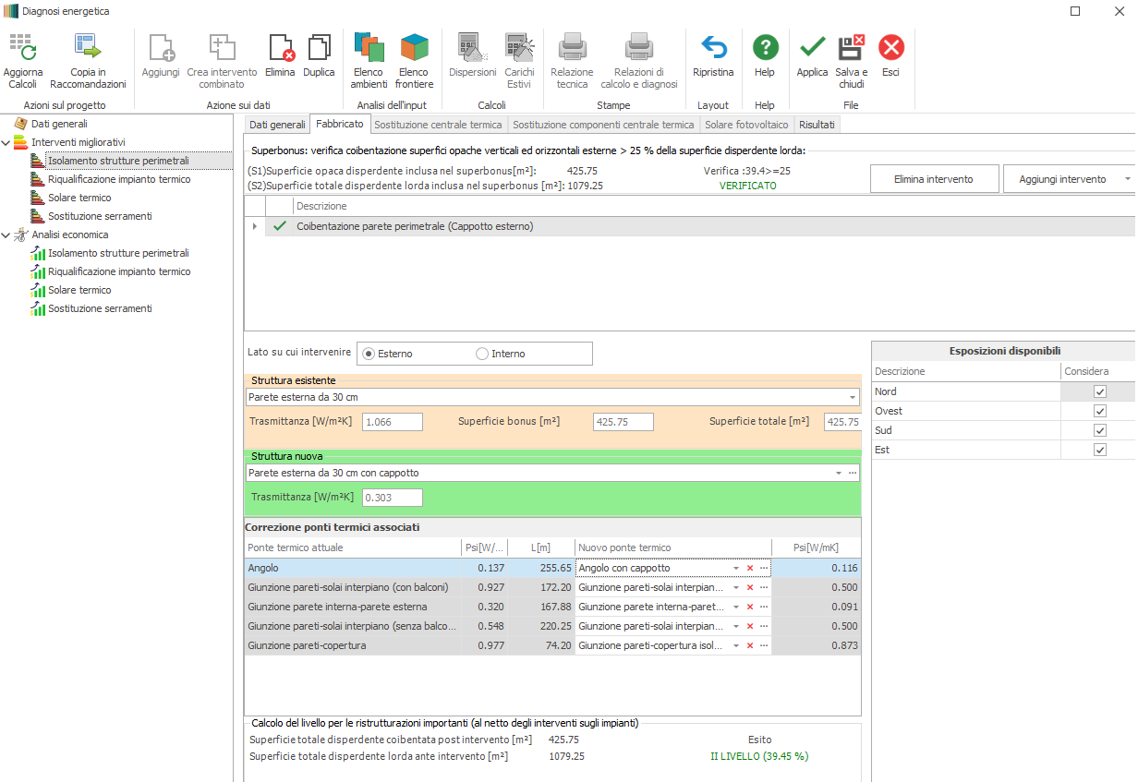Viewport: 1138px width, 782px height.
Task: Uncheck the Nord exposure checkbox
Action: [1099, 391]
